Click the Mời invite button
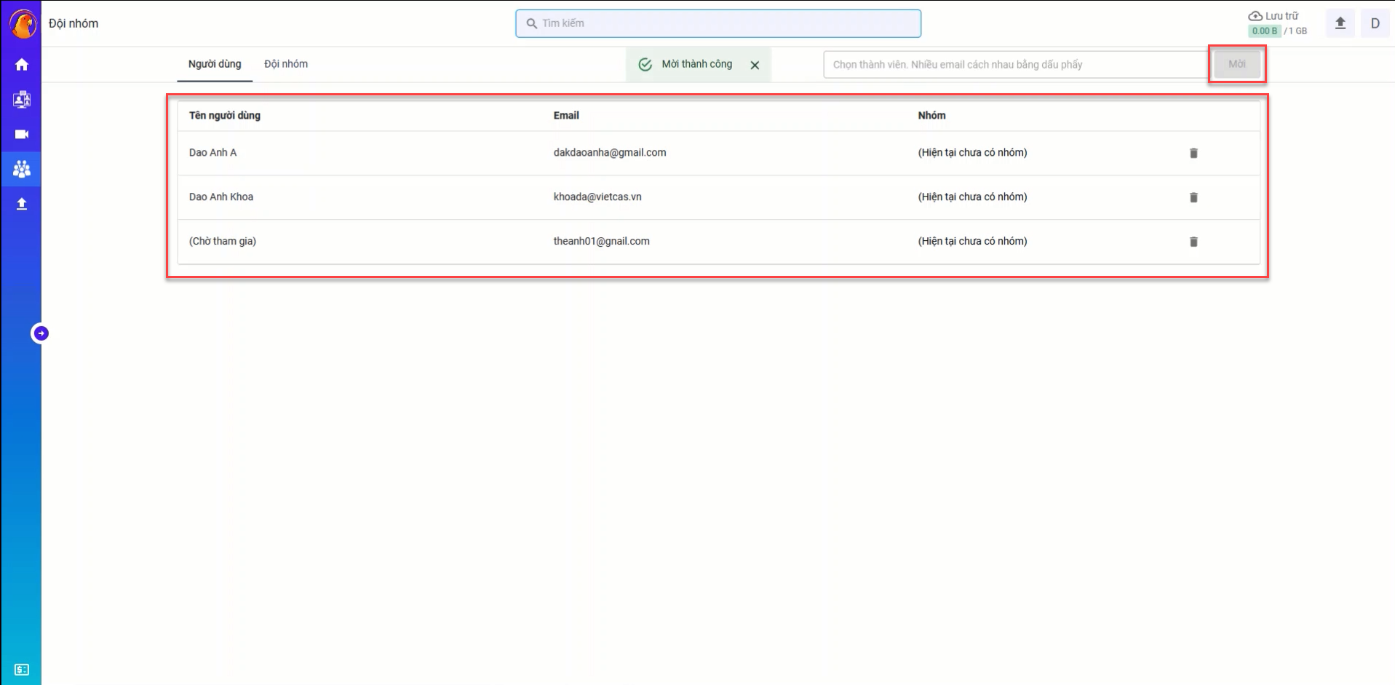Image resolution: width=1395 pixels, height=685 pixels. pyautogui.click(x=1237, y=64)
